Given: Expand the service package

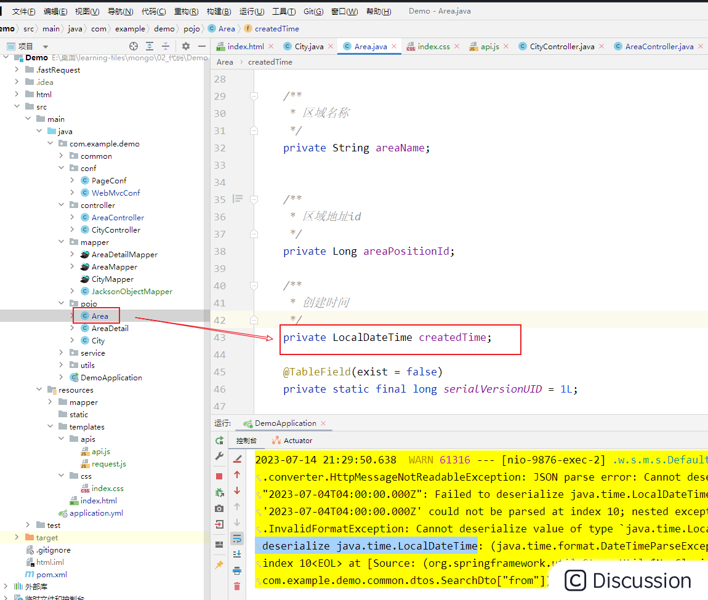Looking at the screenshot, I should (62, 353).
